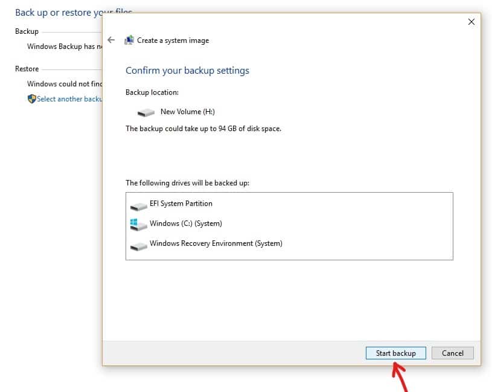Click the Confirm your backup settings heading
The width and height of the screenshot is (492, 392).
tap(187, 70)
